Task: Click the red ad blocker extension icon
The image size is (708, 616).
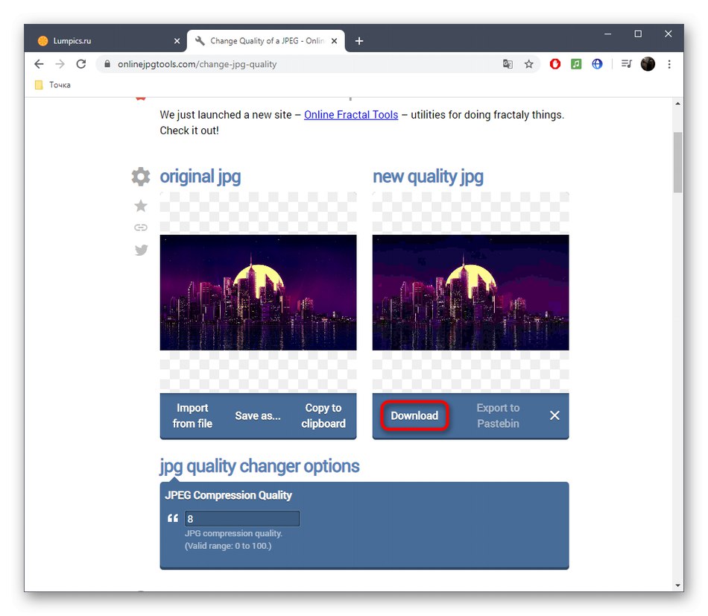Action: (554, 64)
